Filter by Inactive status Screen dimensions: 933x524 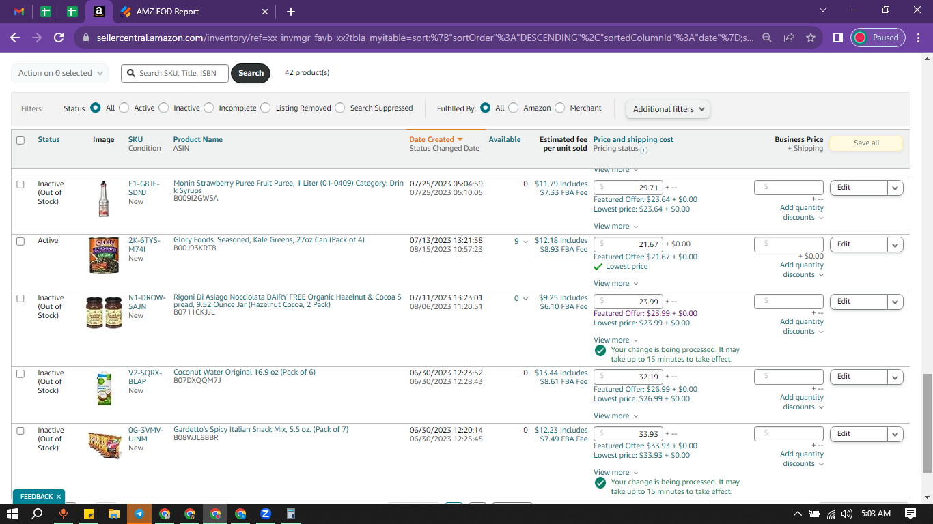click(x=164, y=108)
